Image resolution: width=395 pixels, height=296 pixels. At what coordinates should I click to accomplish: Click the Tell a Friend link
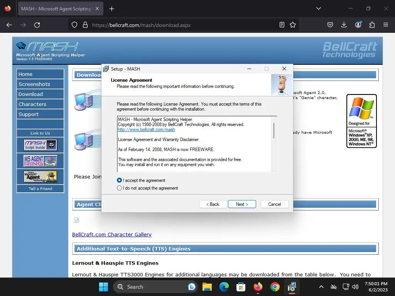click(40, 188)
